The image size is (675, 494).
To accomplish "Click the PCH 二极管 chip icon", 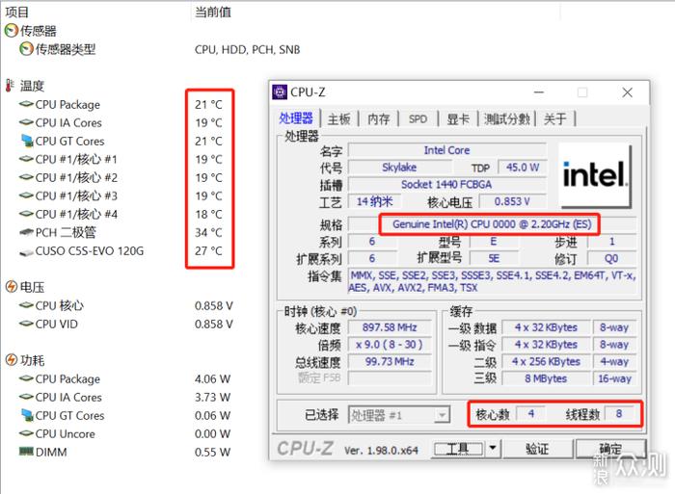I will click(26, 232).
